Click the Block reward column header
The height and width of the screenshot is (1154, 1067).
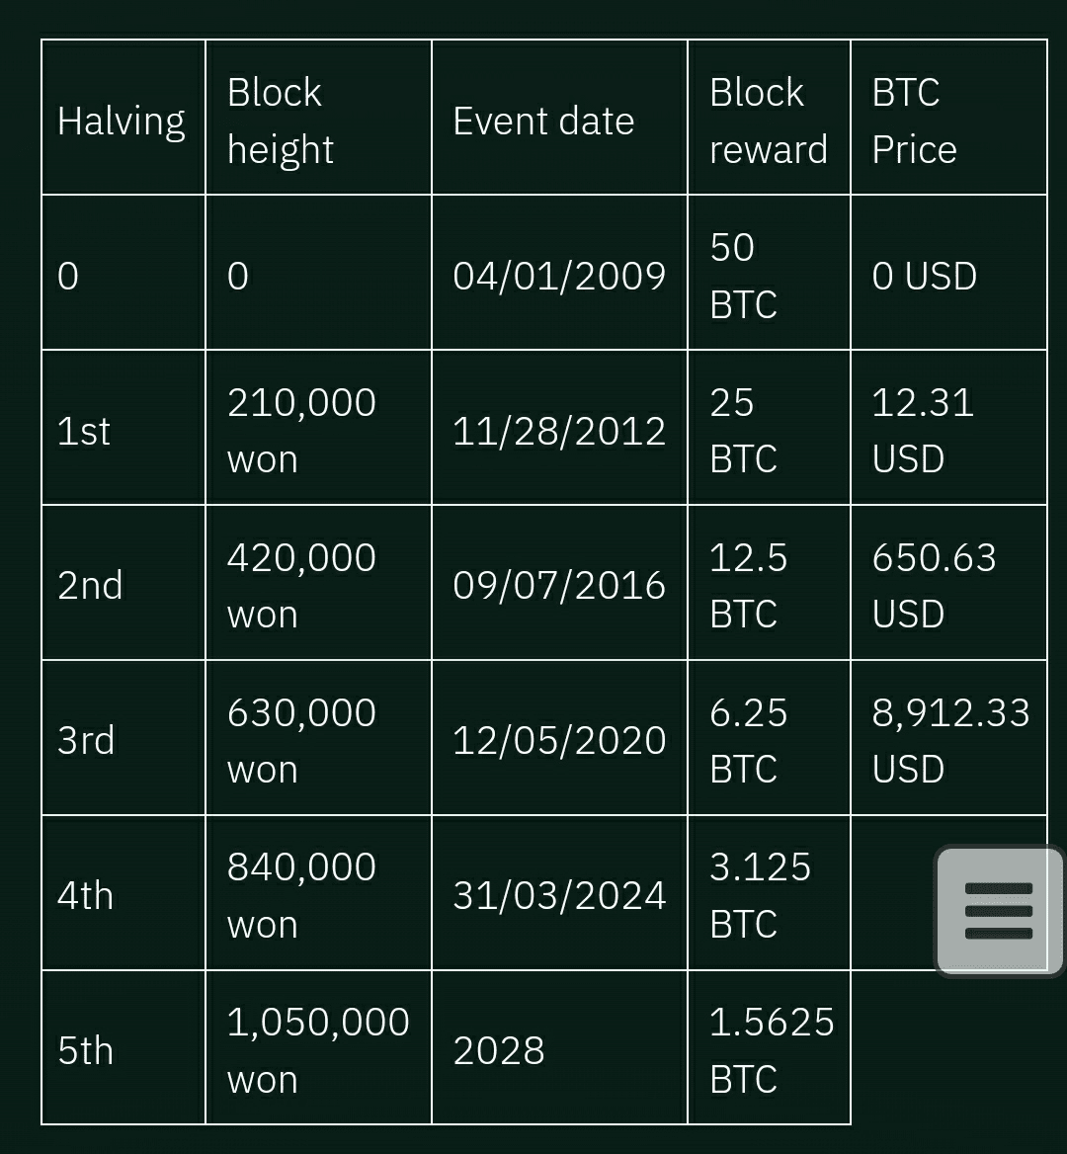tap(768, 121)
